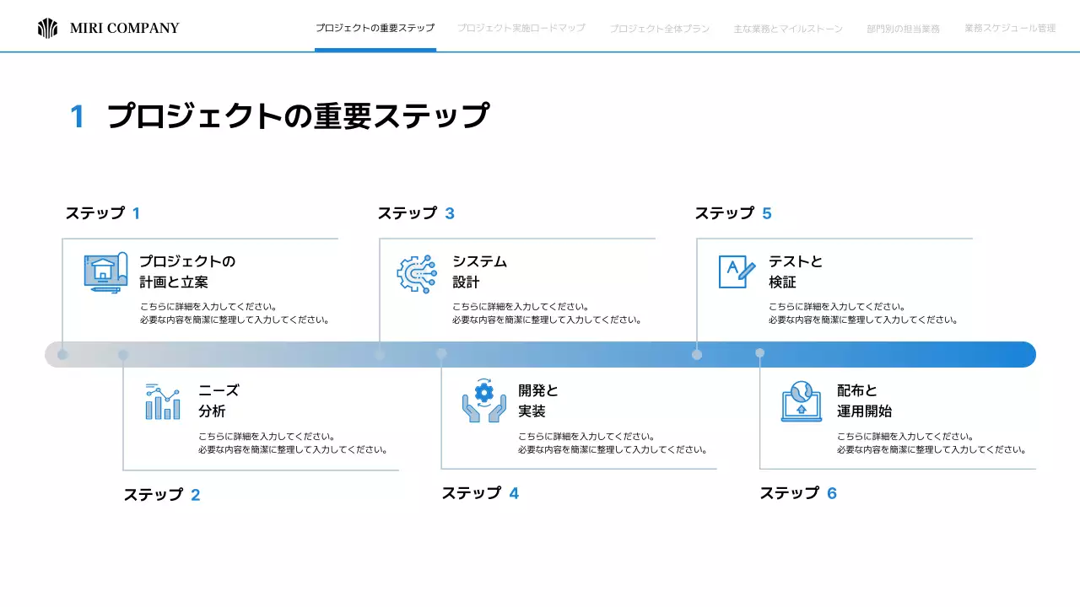
Task: Click the placeholder text under システム設計
Action: tap(548, 313)
